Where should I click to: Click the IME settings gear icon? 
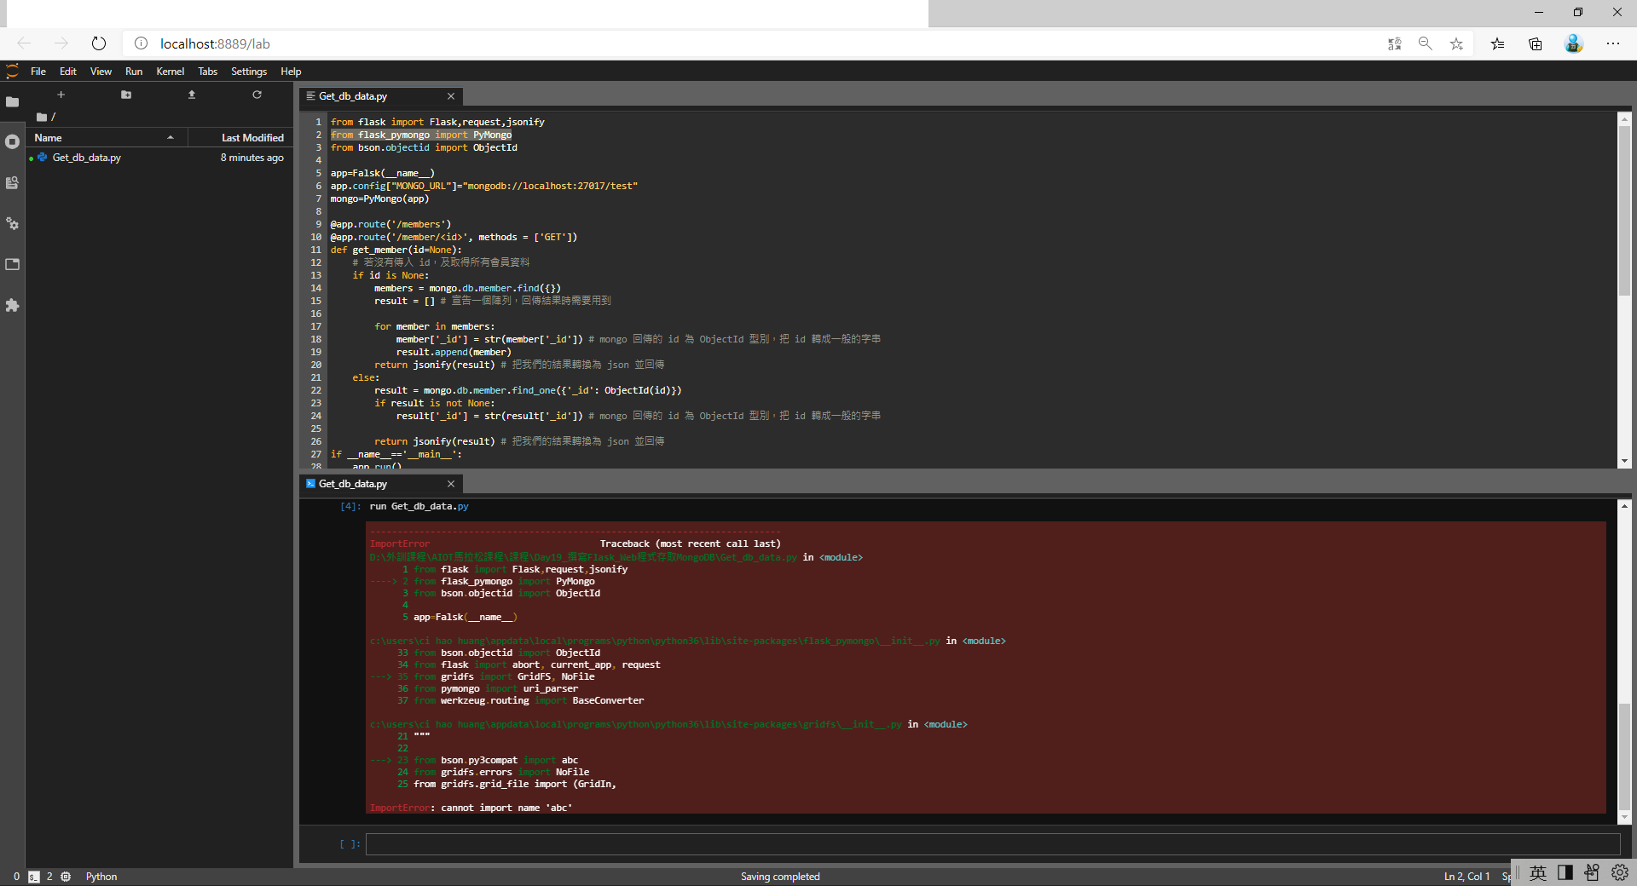tap(1620, 872)
